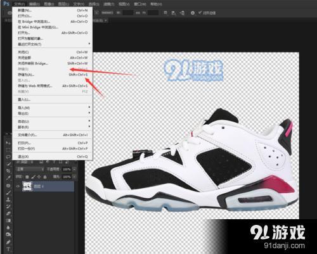317x254 pixels.
Task: Click the link width and height icon
Action: [x=138, y=13]
